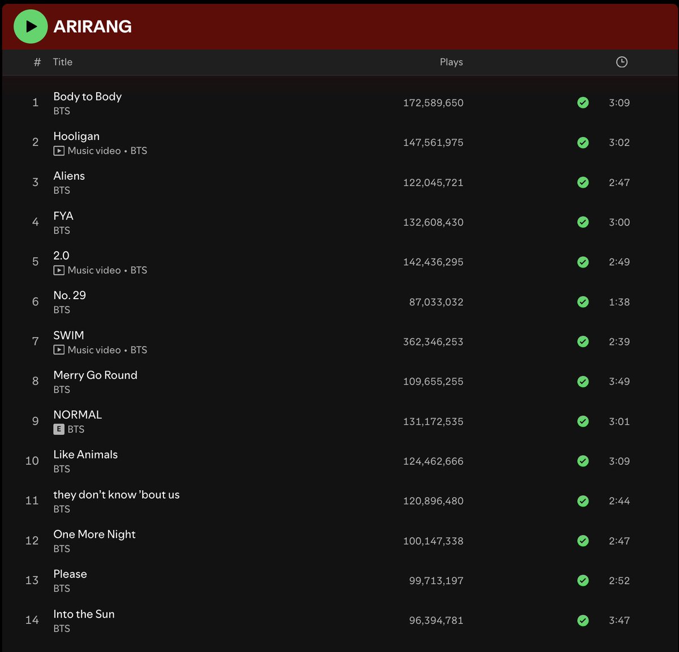Click the ARIRANG album title
The width and height of the screenshot is (679, 652).
(x=93, y=27)
